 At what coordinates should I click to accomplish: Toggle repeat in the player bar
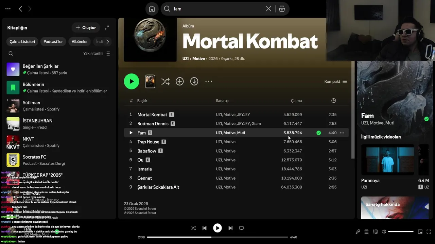(x=241, y=228)
